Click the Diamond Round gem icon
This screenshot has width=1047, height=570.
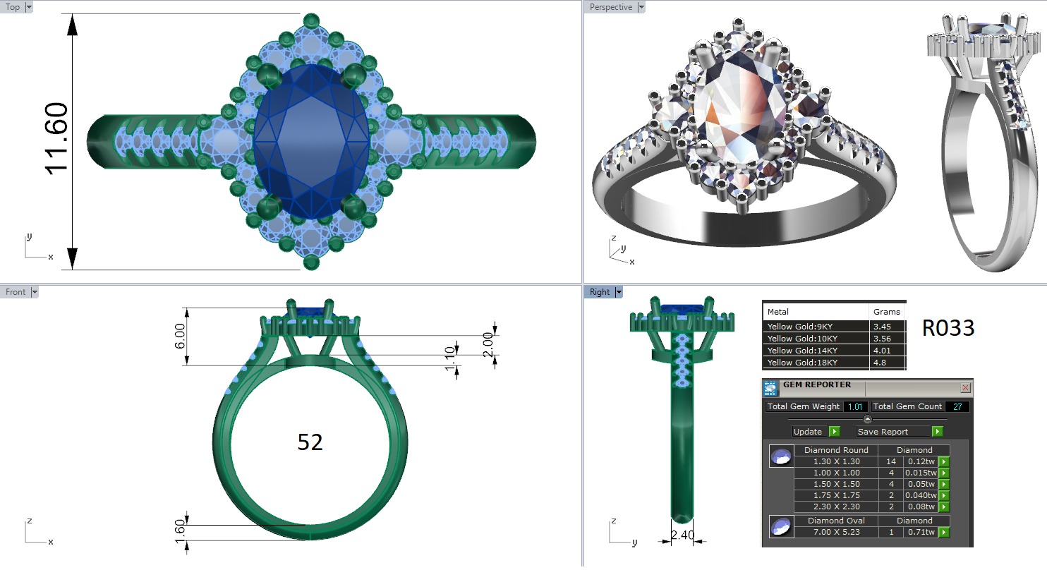coord(780,456)
